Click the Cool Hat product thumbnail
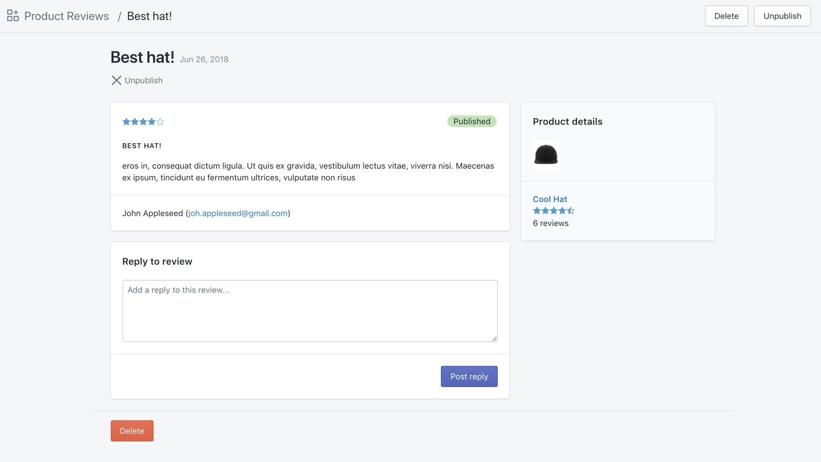821x462 pixels. 545,155
